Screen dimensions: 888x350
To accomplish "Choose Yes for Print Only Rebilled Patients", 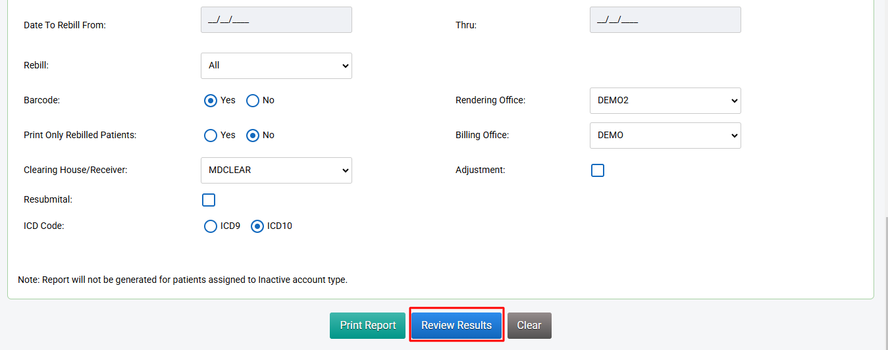I will pos(211,136).
